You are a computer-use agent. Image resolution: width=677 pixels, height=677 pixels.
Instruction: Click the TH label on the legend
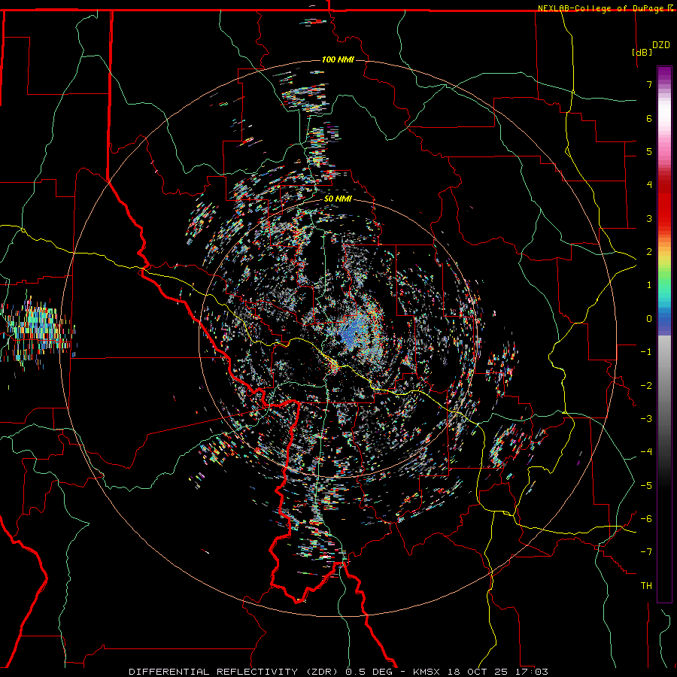click(x=646, y=585)
